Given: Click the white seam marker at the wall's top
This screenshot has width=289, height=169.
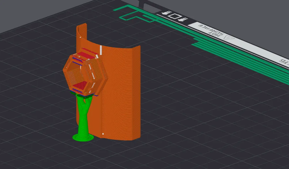Looking at the screenshot, I should [x=101, y=50].
